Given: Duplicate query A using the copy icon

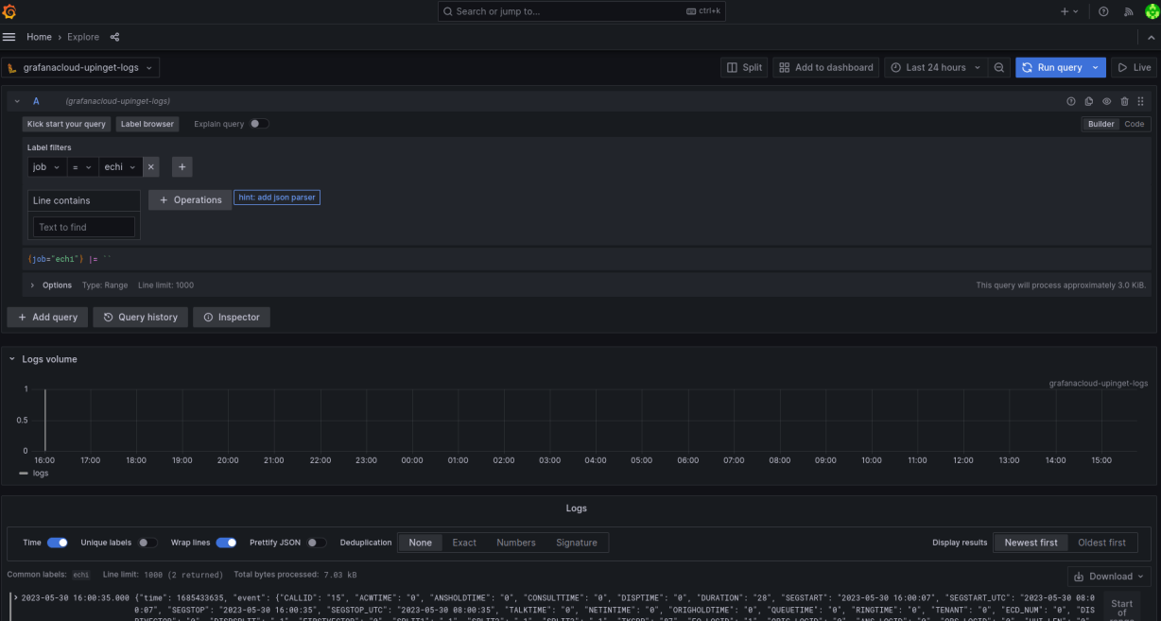Looking at the screenshot, I should 1087,101.
